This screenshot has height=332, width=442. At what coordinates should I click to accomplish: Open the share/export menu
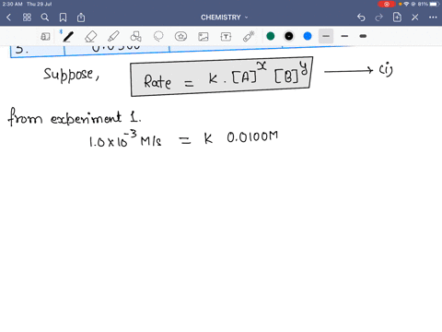[x=81, y=18]
